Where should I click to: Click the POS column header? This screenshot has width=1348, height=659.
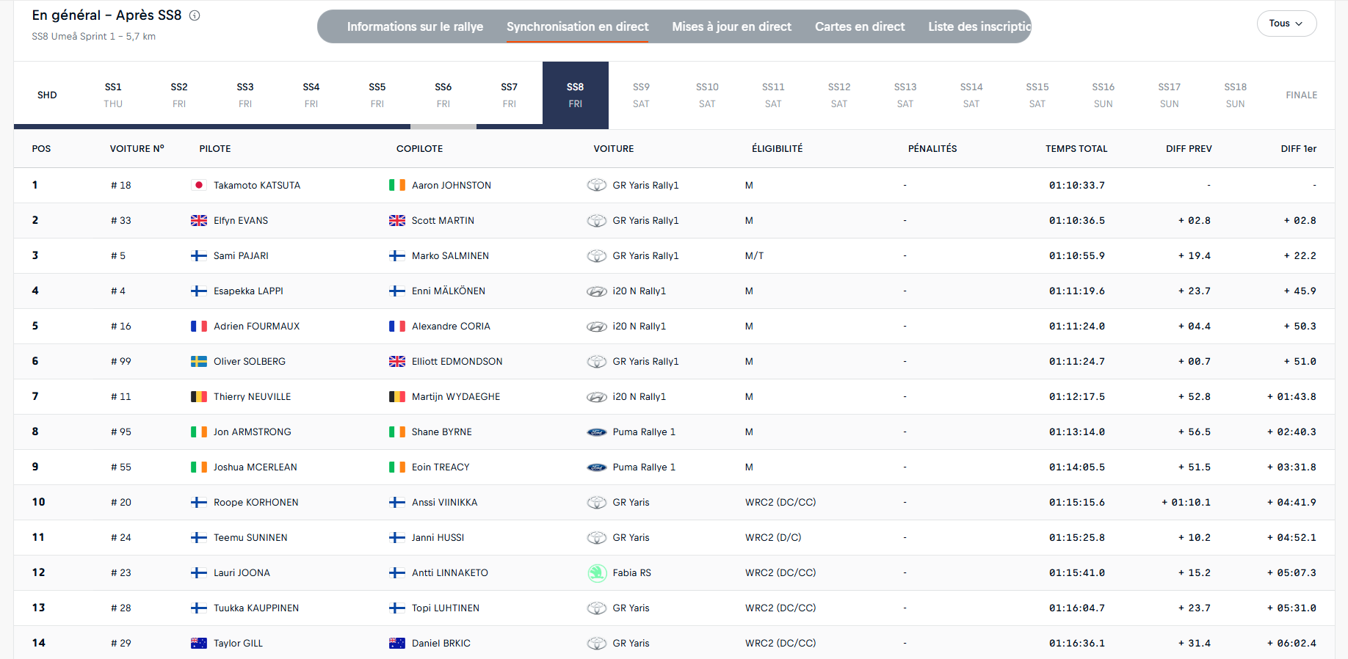(41, 148)
